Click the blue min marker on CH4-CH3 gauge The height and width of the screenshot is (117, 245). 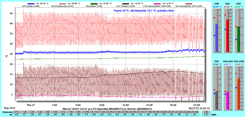point(225,94)
